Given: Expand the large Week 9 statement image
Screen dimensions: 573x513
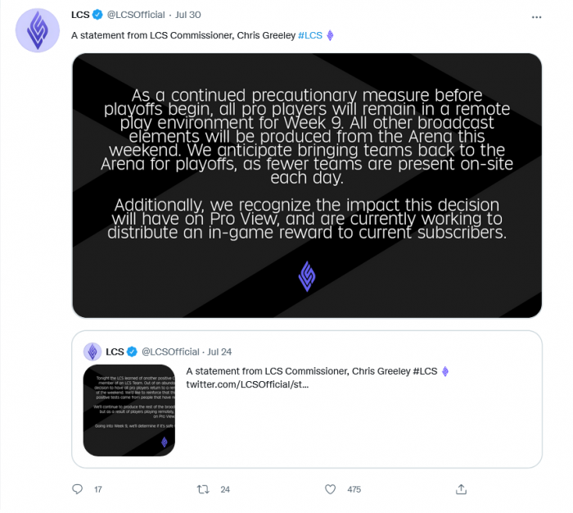Looking at the screenshot, I should (307, 185).
